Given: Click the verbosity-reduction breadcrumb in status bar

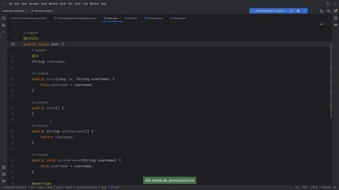Looking at the screenshot, I should (15, 187).
